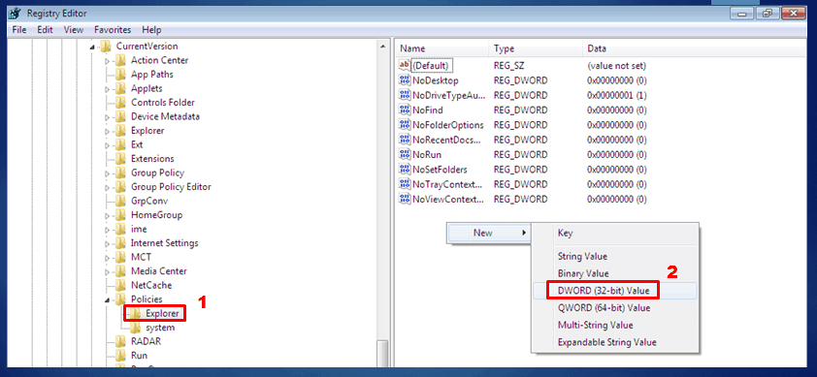Open the New context menu entry

[488, 233]
